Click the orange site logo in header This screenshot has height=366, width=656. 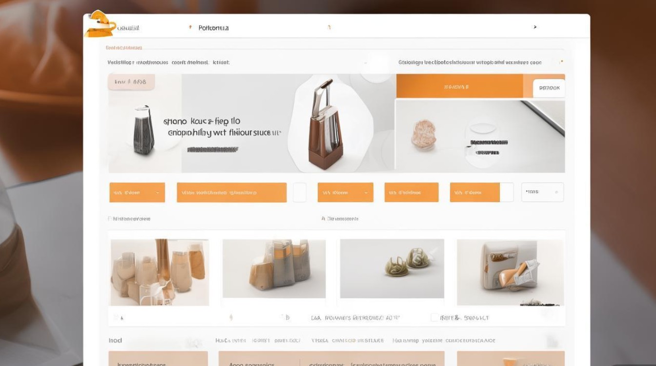(101, 23)
